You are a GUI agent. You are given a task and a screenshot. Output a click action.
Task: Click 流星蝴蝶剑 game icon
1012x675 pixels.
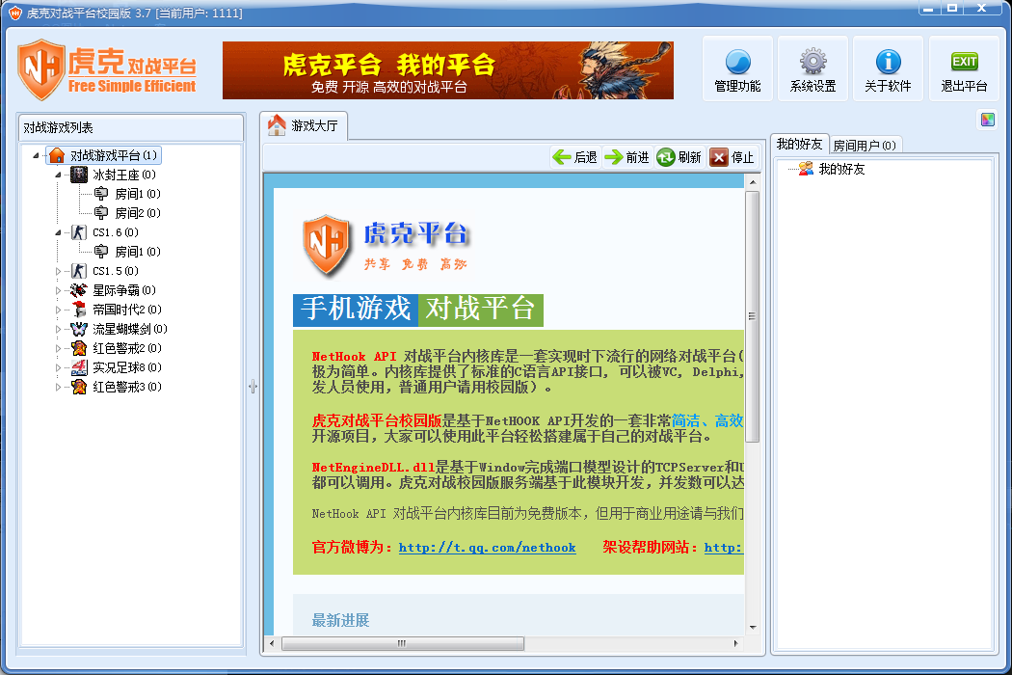(79, 329)
